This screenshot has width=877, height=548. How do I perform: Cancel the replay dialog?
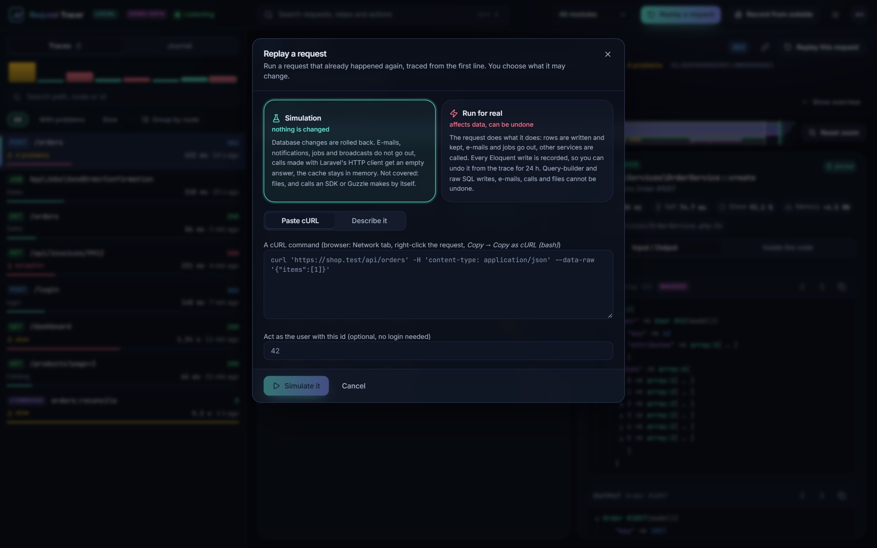click(353, 386)
